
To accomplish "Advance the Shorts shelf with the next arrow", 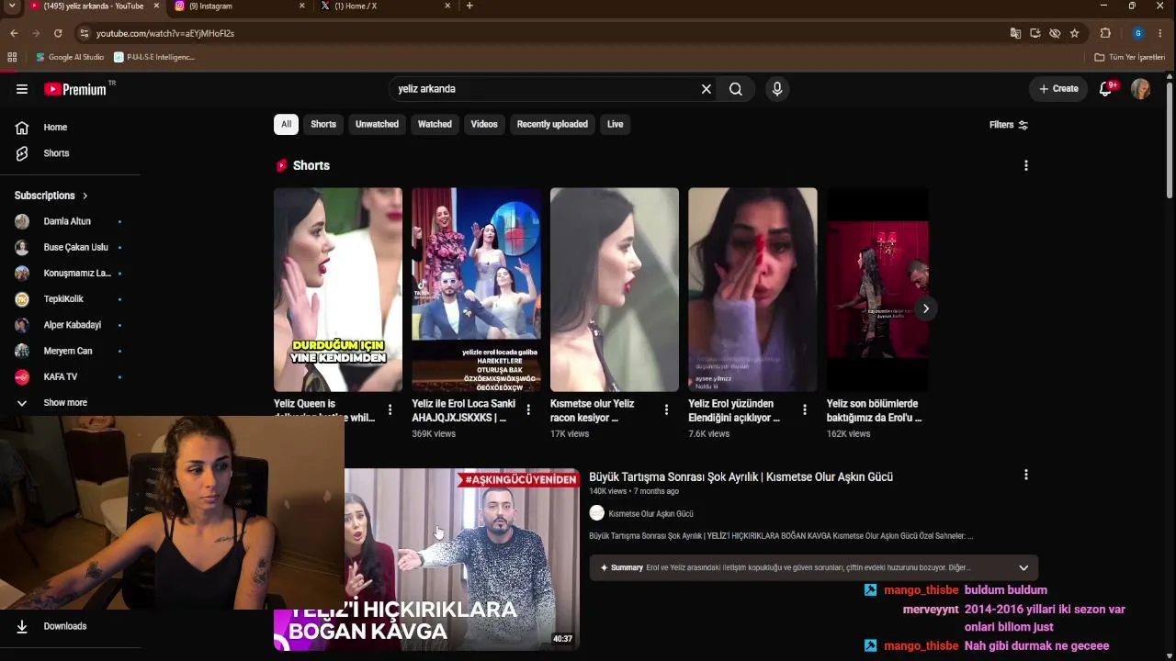I will pos(925,308).
